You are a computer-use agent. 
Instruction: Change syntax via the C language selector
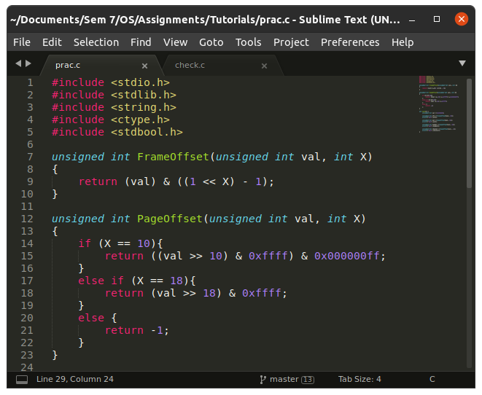[432, 379]
